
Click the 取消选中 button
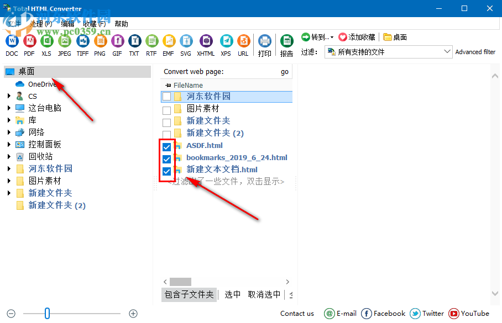pos(264,294)
